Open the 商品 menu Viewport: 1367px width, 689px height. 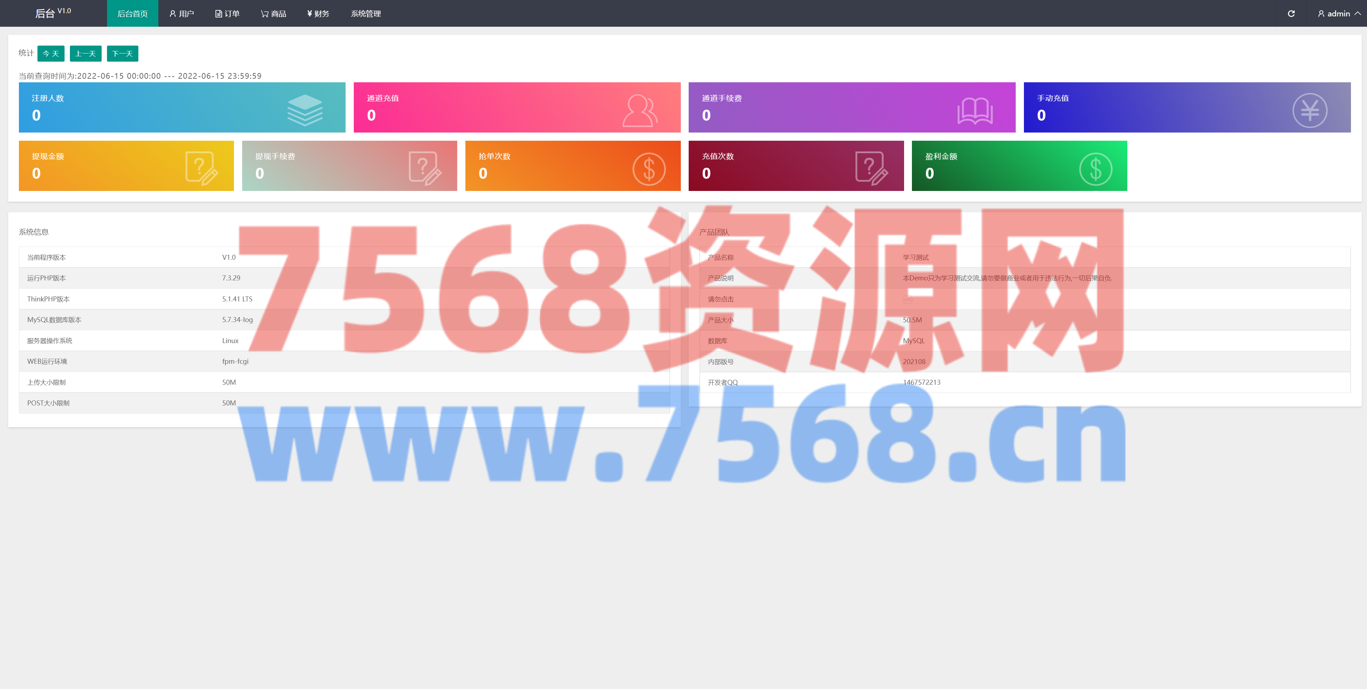pyautogui.click(x=273, y=13)
